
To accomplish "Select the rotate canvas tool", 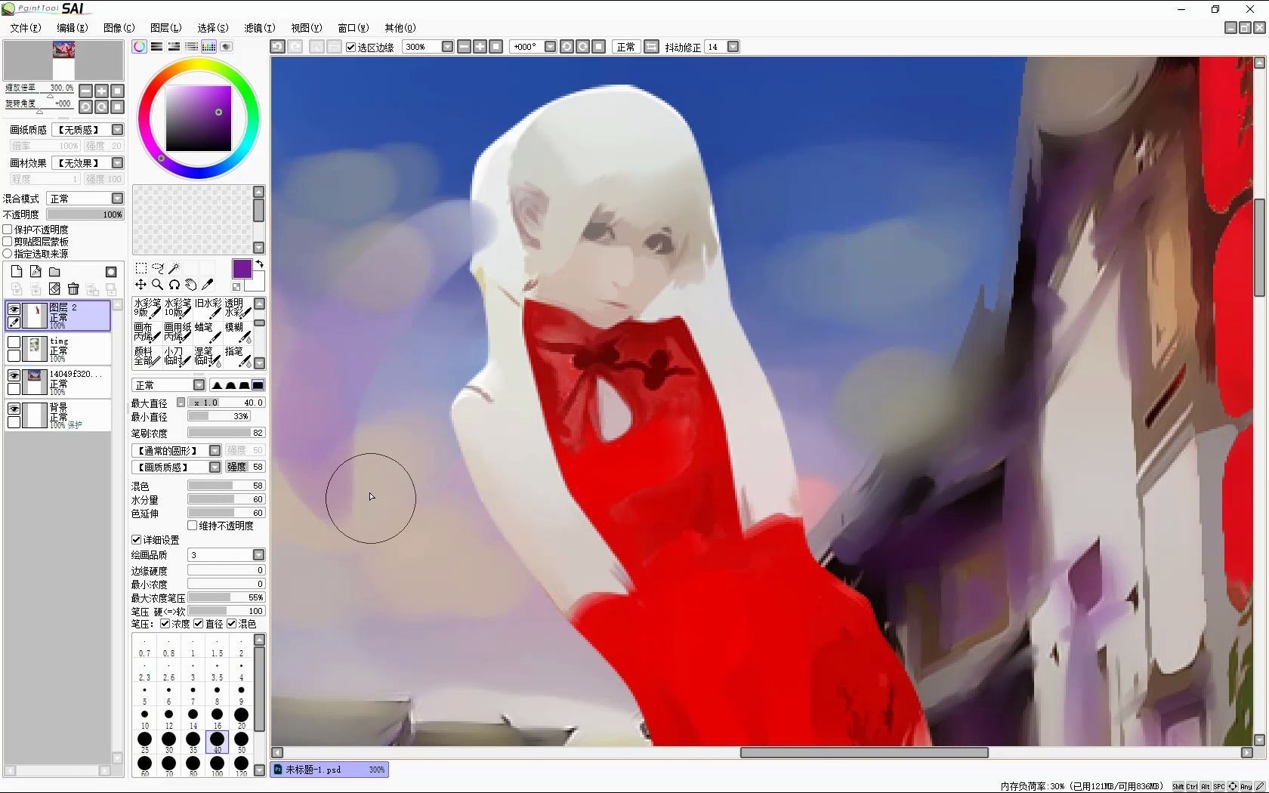I will 174,285.
